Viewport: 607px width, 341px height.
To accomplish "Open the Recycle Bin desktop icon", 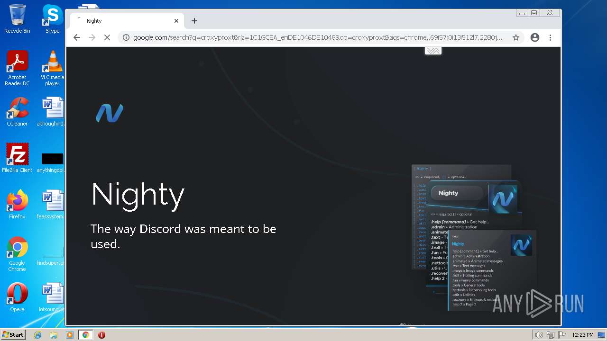I will (17, 19).
